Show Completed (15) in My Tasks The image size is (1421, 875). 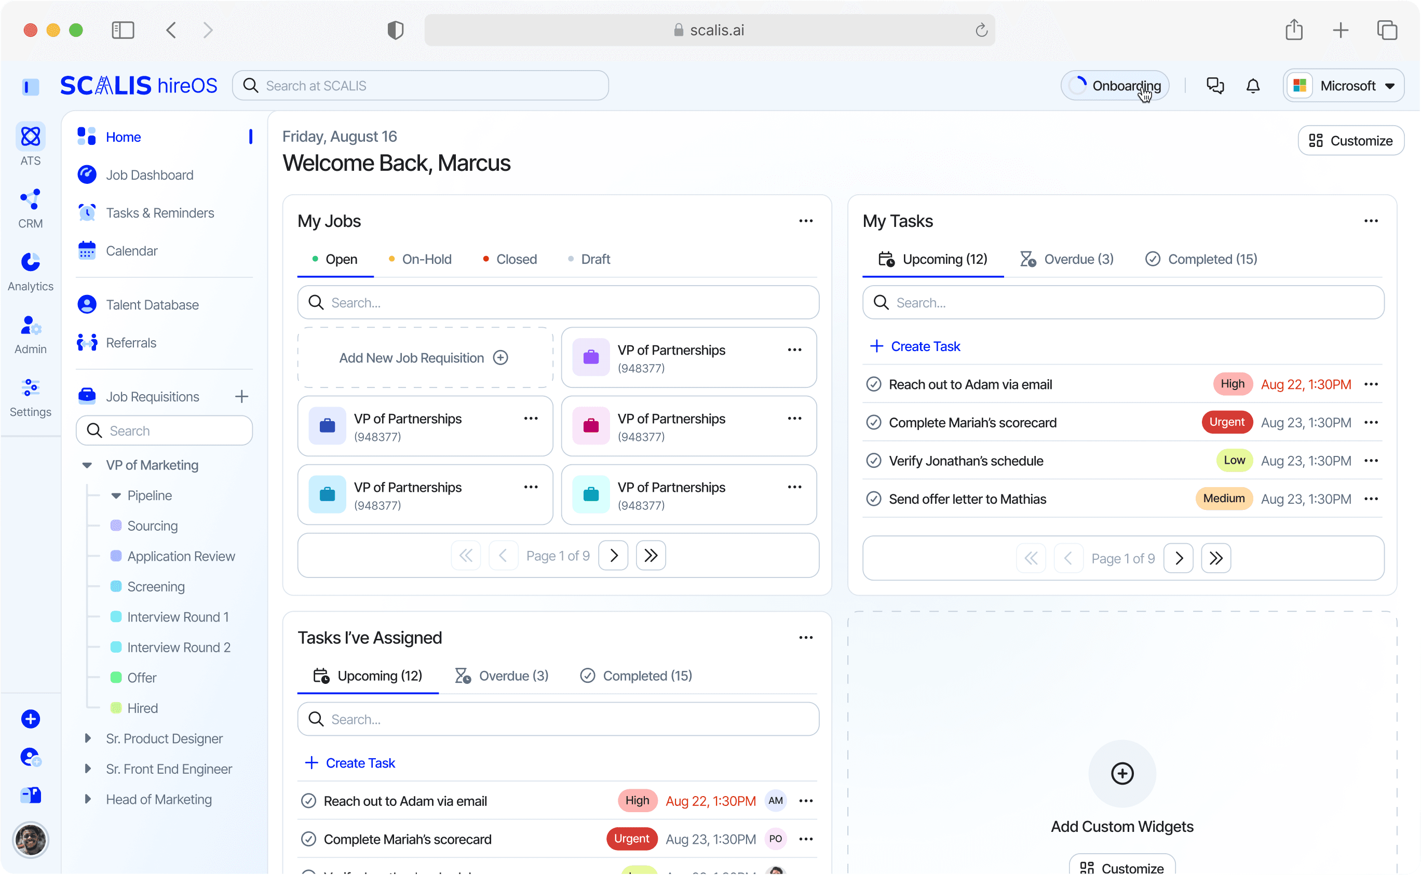[x=1201, y=259]
